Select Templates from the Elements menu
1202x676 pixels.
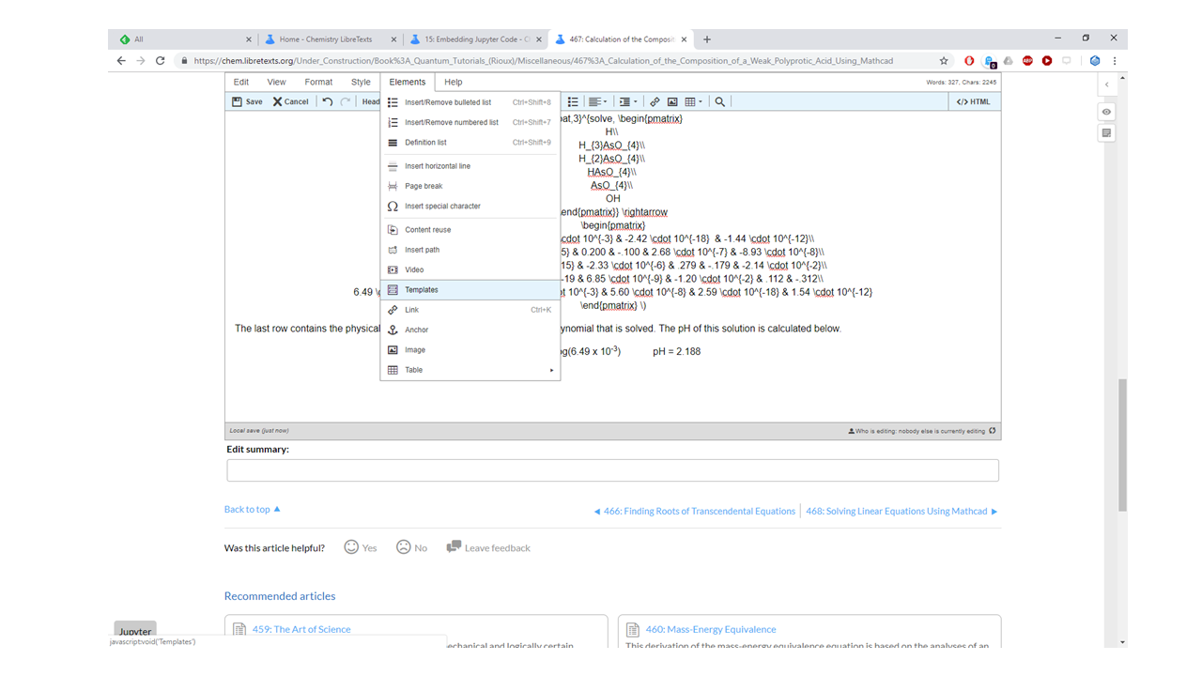click(x=422, y=290)
